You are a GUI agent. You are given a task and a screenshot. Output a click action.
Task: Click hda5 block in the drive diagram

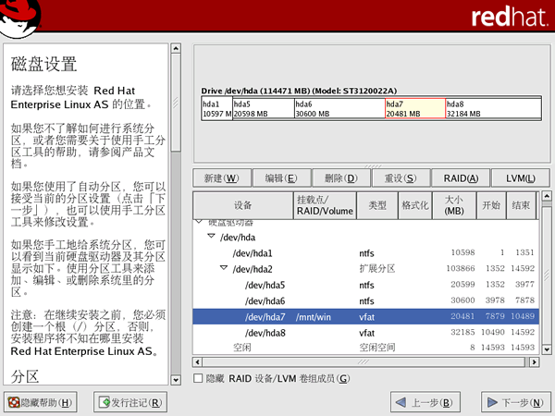point(264,108)
